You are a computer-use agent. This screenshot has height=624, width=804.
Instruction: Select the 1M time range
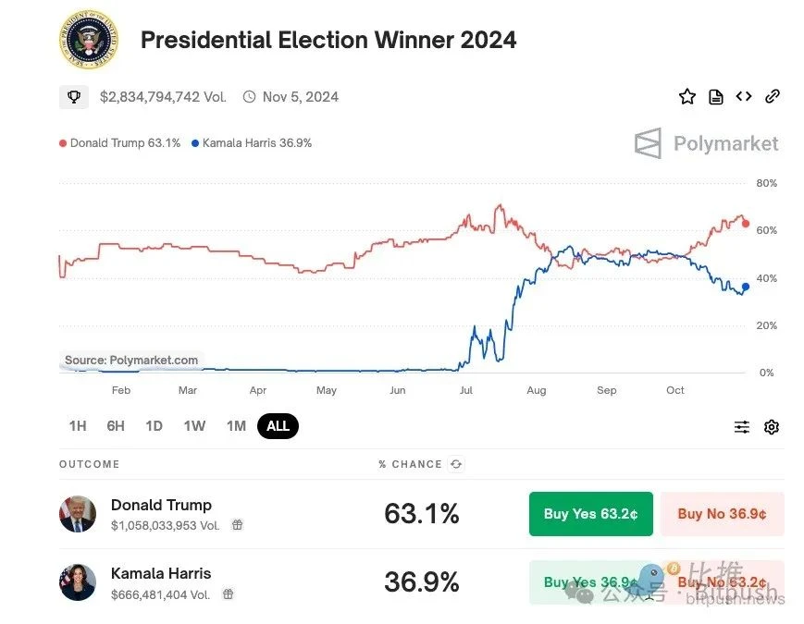236,426
